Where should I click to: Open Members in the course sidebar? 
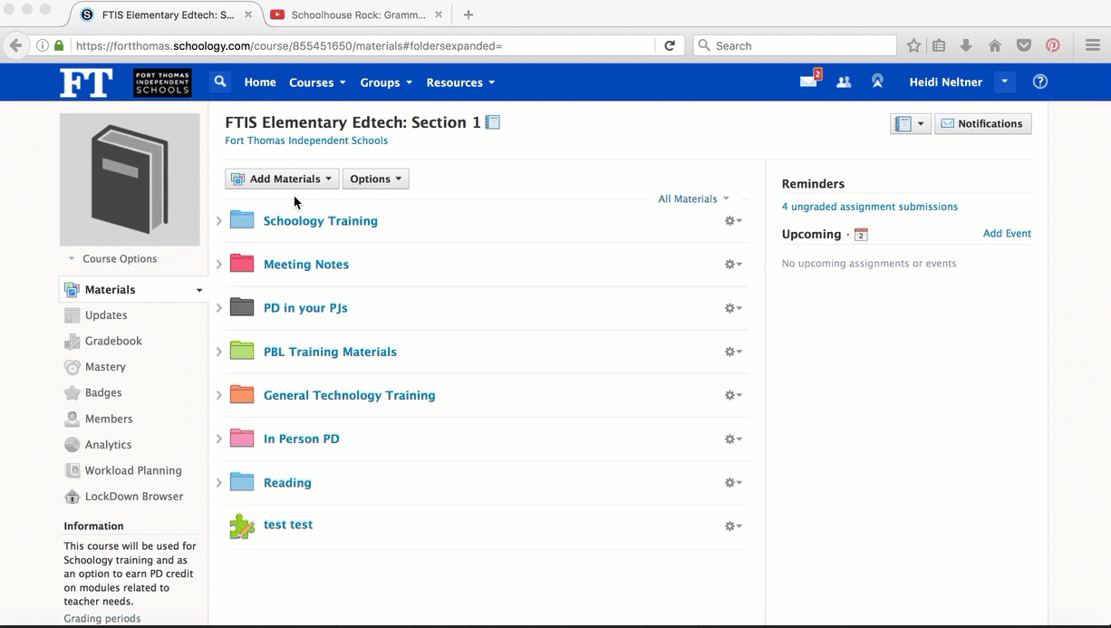tap(109, 419)
